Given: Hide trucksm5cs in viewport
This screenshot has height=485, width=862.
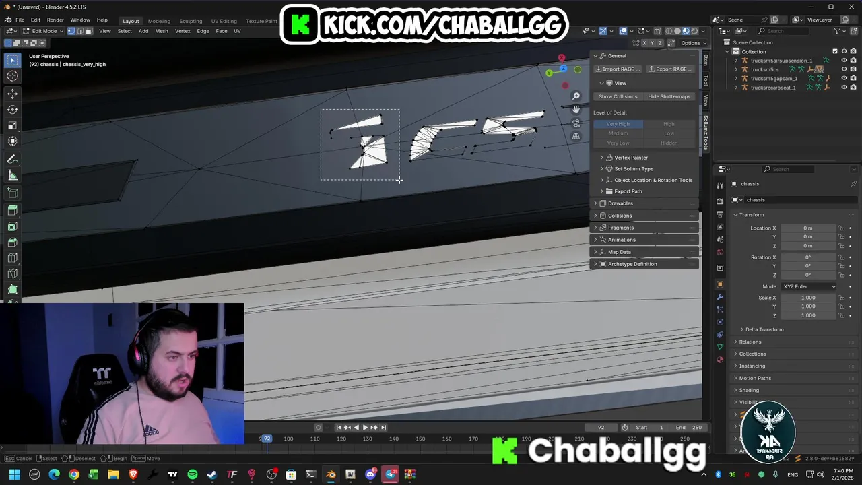Looking at the screenshot, I should point(844,69).
